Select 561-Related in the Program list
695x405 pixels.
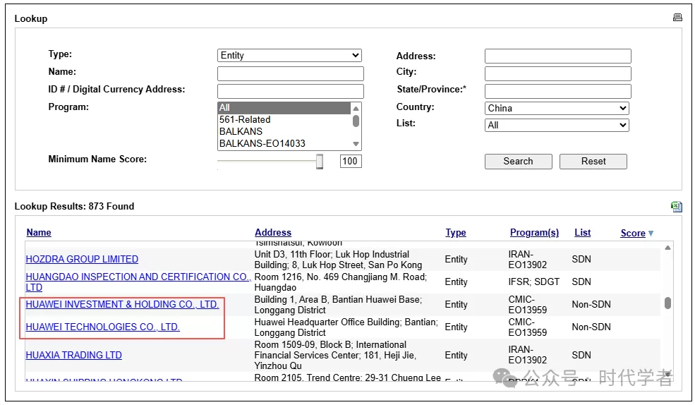tap(245, 120)
